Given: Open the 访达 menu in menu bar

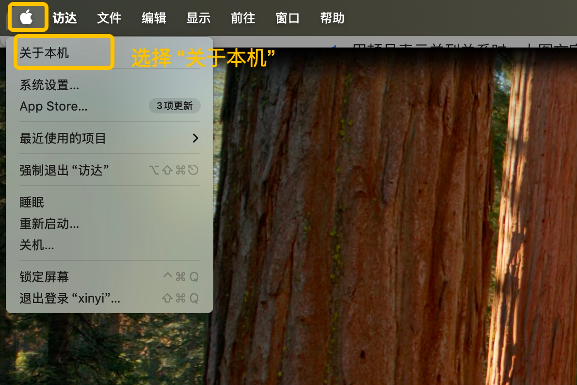Looking at the screenshot, I should (65, 18).
